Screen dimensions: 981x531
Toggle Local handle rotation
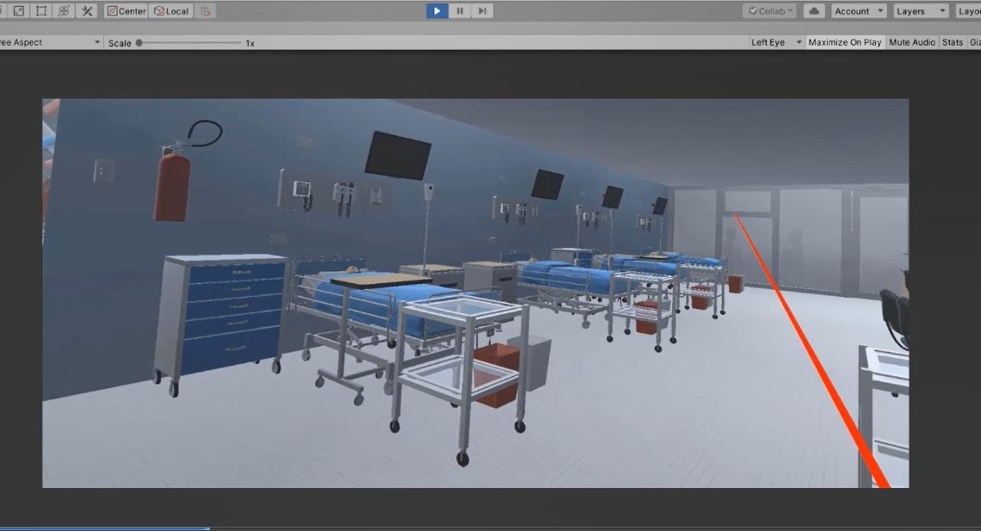point(171,11)
